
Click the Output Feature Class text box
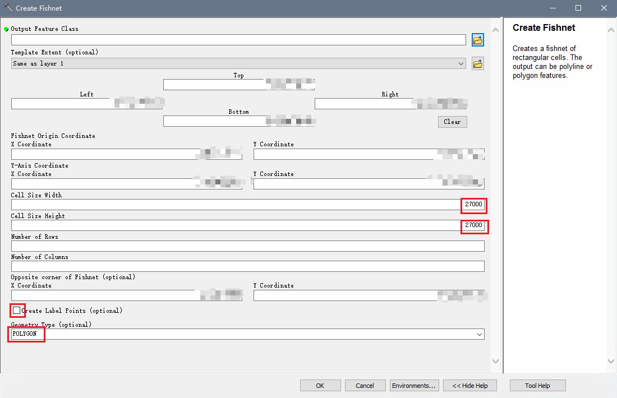click(238, 40)
